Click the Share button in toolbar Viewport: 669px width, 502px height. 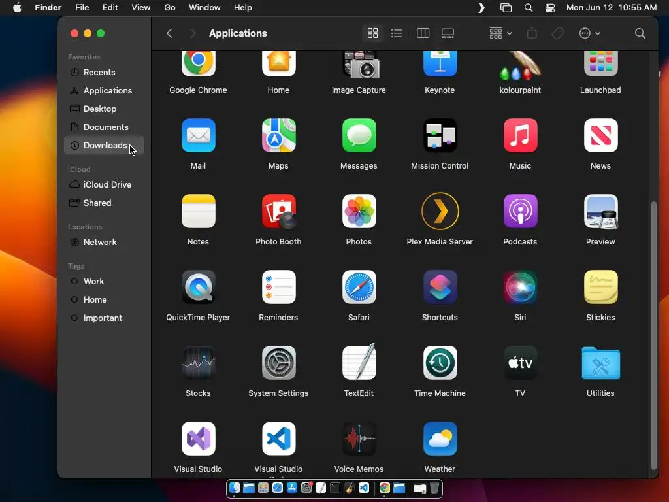[x=532, y=33]
